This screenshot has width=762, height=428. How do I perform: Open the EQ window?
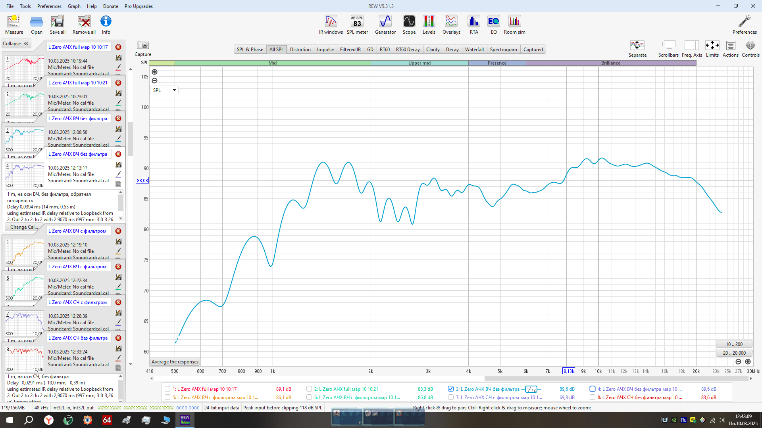point(494,25)
